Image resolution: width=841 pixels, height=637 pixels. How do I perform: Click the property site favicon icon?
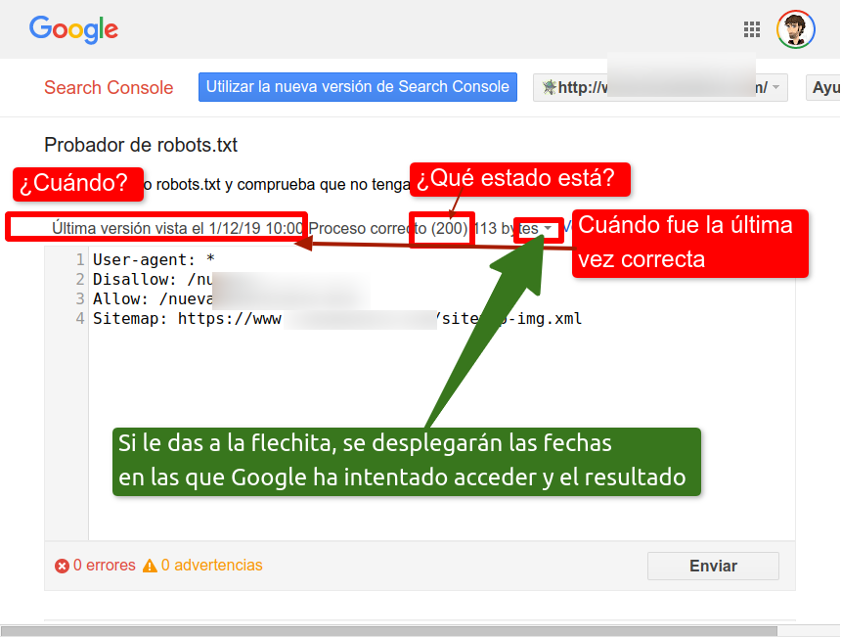pos(550,87)
